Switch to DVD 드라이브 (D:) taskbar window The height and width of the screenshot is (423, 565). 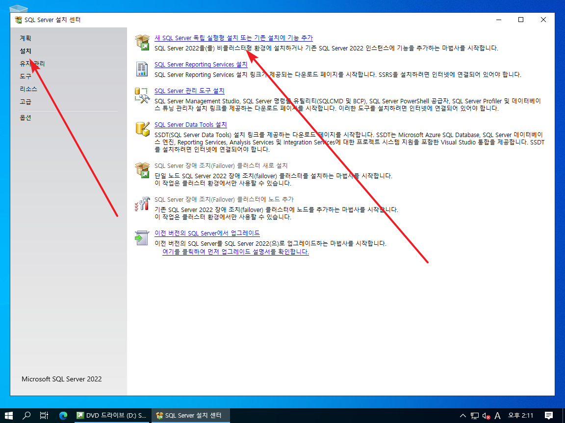[x=111, y=416]
